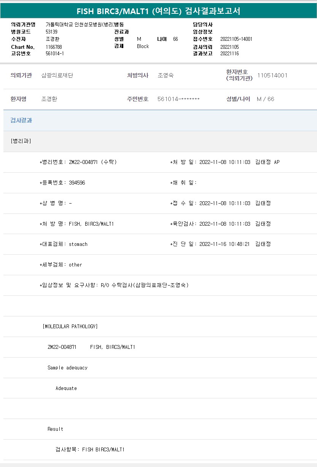
Task: Select 고유번호 value 561014-1
Action: [55, 54]
